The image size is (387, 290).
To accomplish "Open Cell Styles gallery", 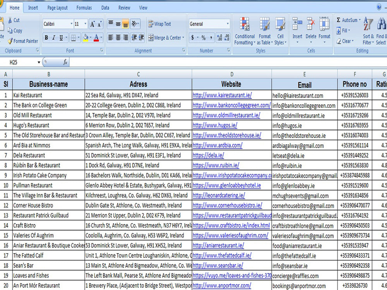I will tap(280, 31).
